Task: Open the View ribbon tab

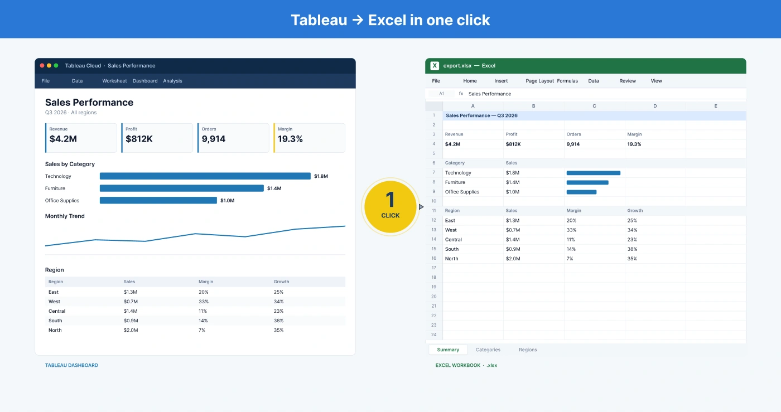Action: pos(656,81)
